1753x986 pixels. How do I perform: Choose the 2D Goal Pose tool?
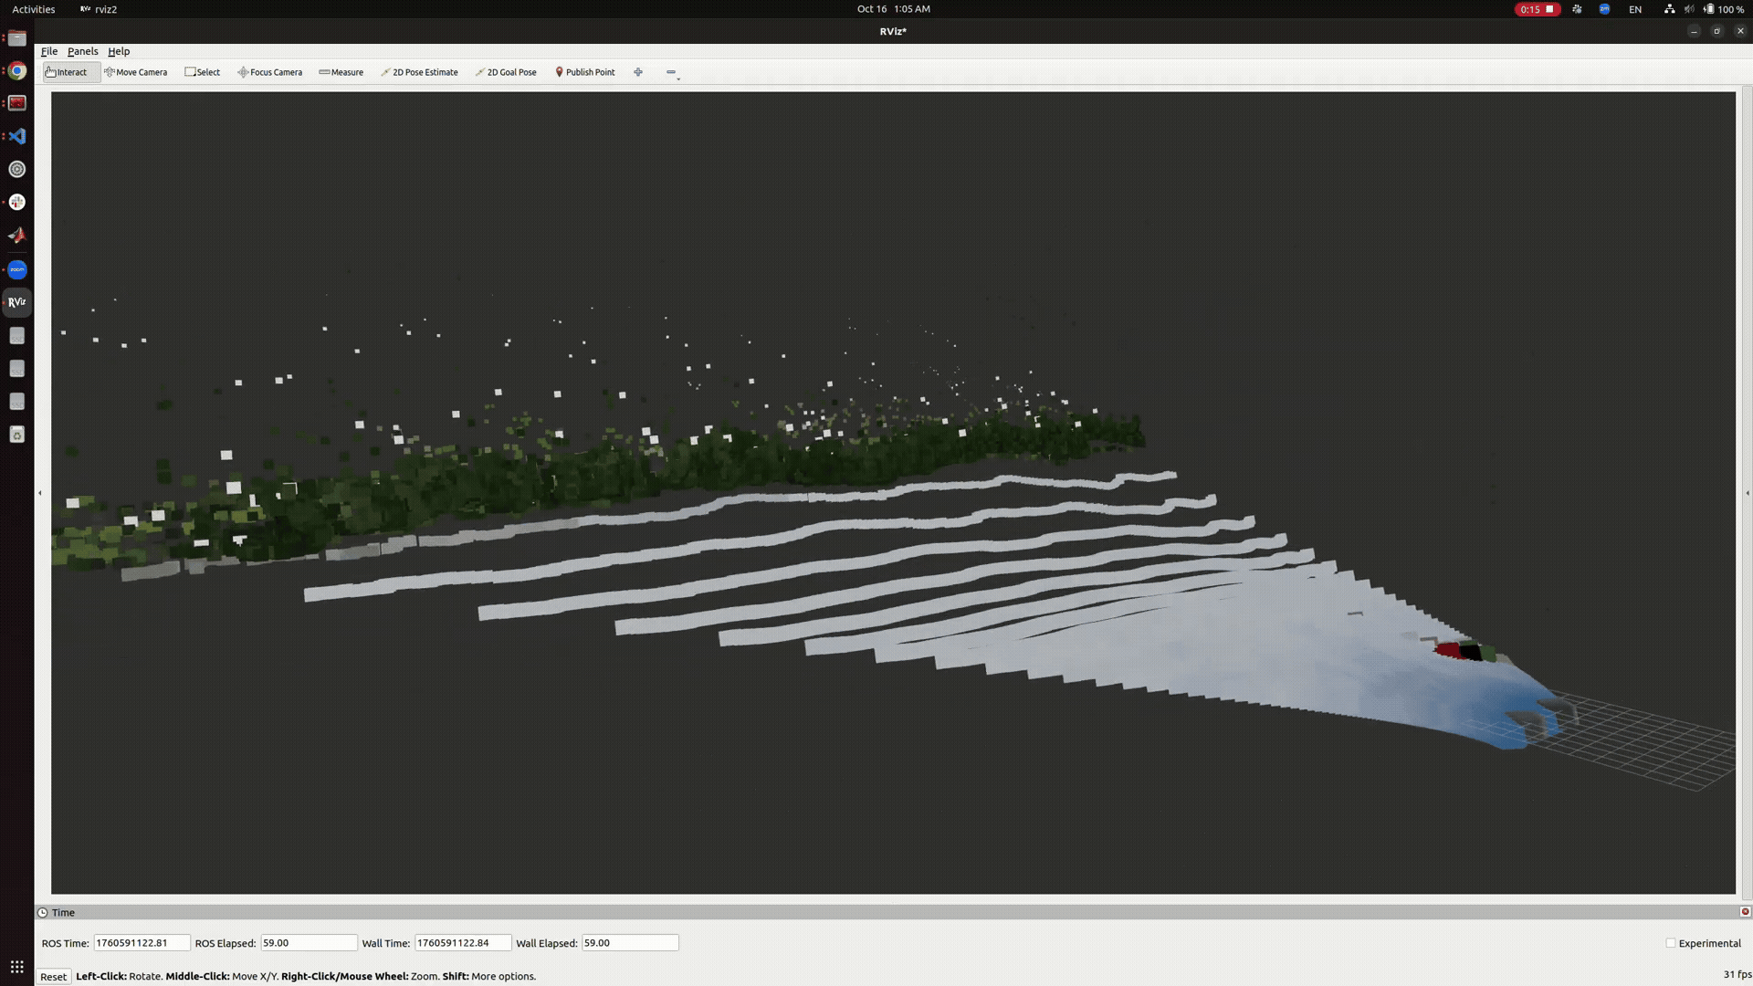tap(506, 72)
